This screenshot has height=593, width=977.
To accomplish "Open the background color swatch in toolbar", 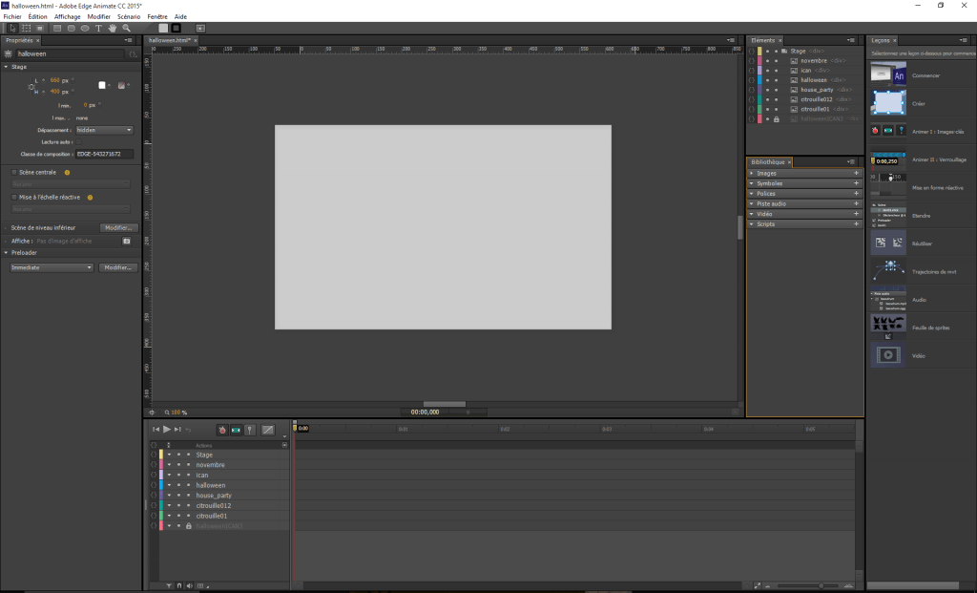I will 163,28.
